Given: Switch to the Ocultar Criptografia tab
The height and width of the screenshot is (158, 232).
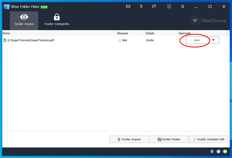Looking at the screenshot, I should pyautogui.click(x=56, y=20).
